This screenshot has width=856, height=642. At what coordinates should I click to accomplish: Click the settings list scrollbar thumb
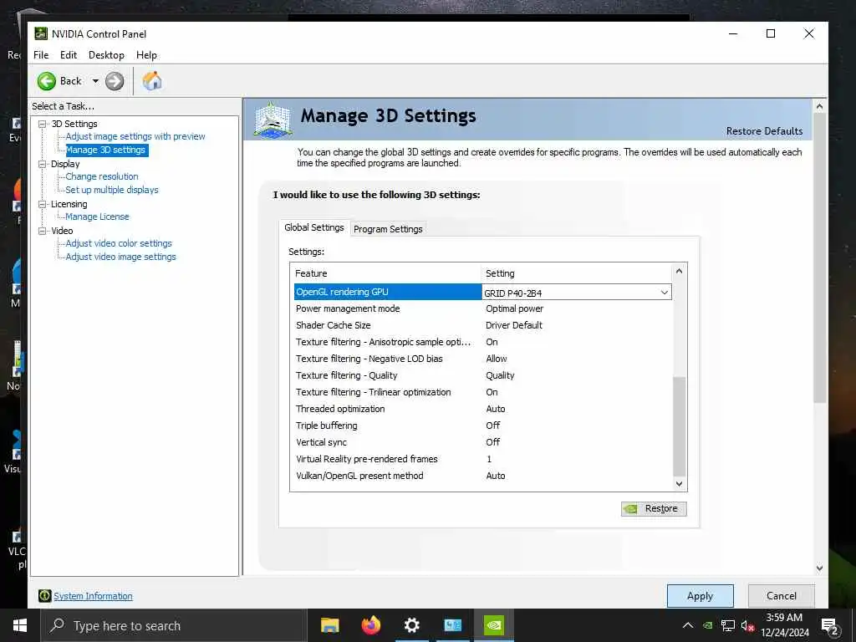point(679,425)
